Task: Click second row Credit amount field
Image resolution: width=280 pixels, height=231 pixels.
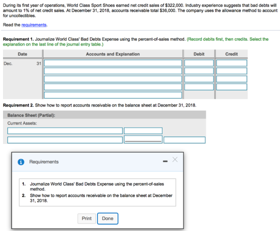Action: pyautogui.click(x=231, y=71)
